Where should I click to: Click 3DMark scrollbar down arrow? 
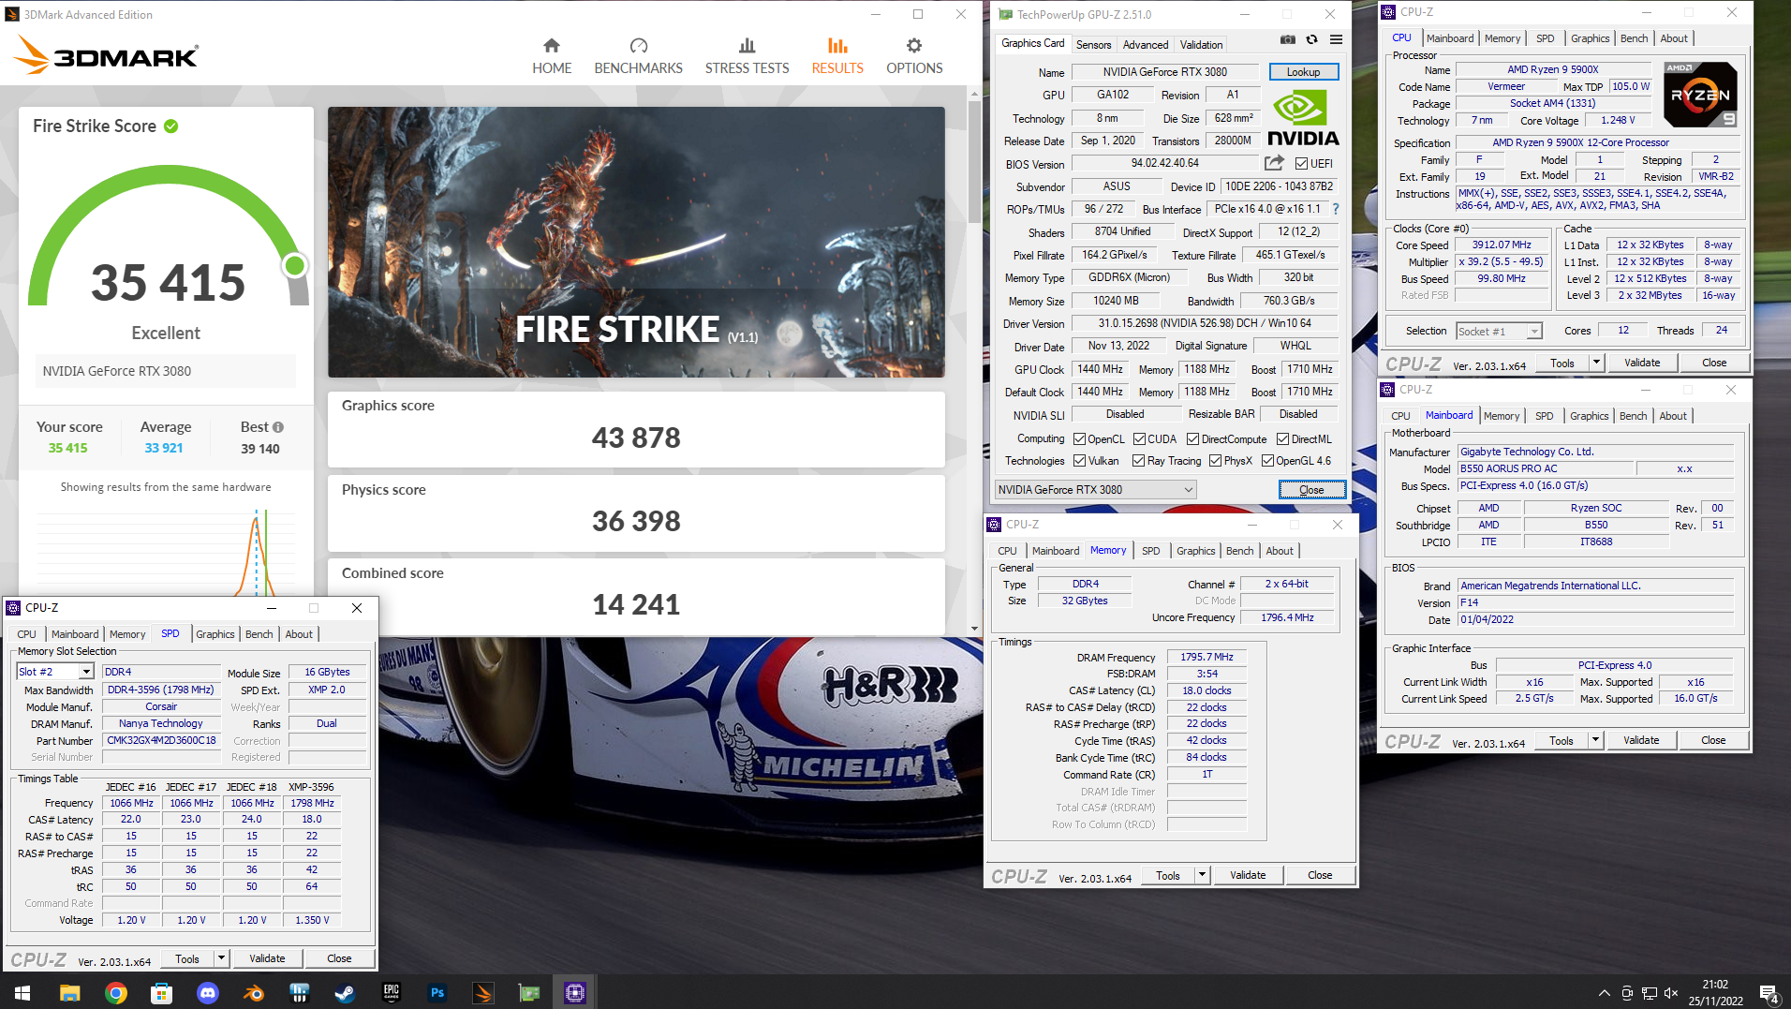click(974, 629)
